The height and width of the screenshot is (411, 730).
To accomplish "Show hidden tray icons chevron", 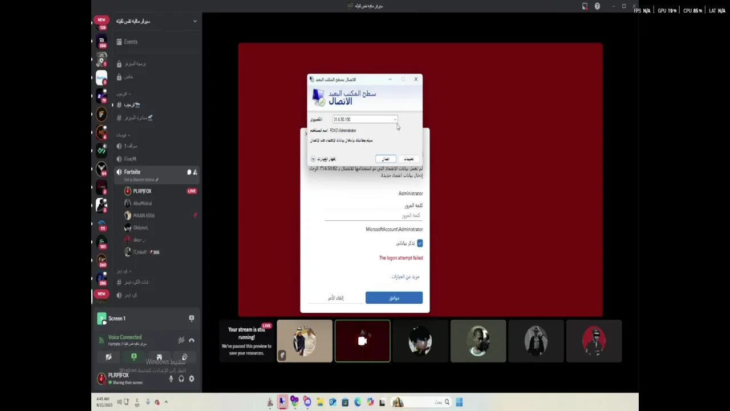I will pyautogui.click(x=166, y=402).
